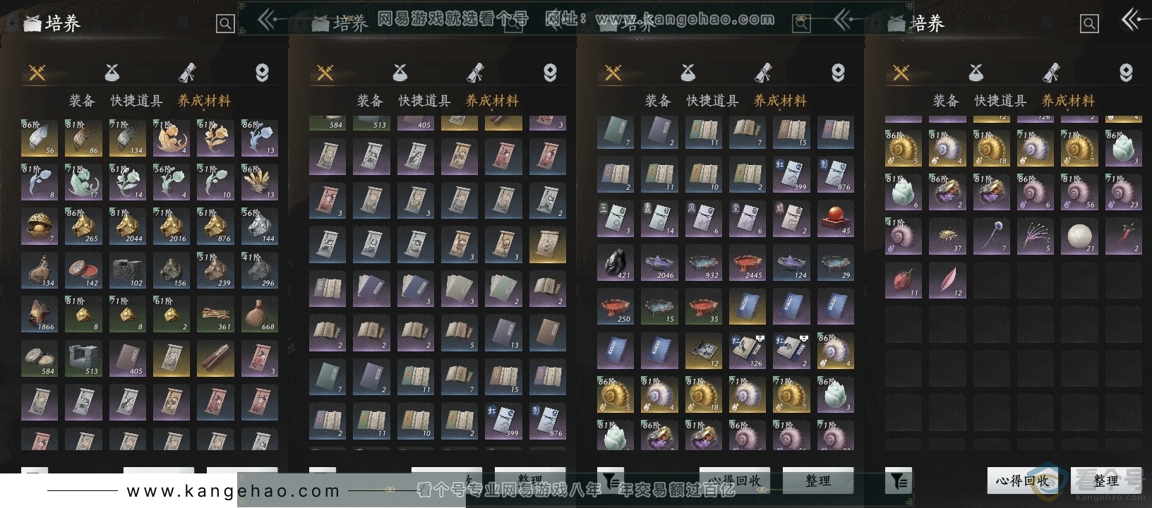Select the stone anvil item with count 102

pyautogui.click(x=128, y=270)
